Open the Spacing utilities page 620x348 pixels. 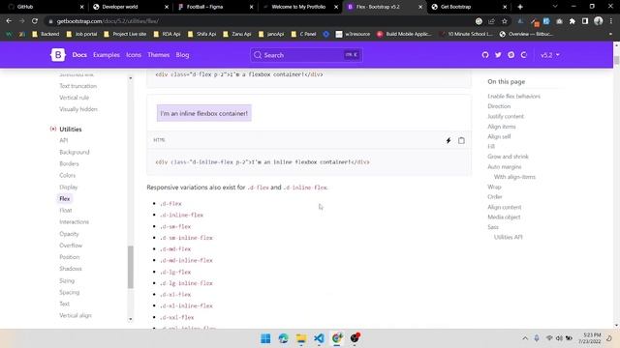70,292
